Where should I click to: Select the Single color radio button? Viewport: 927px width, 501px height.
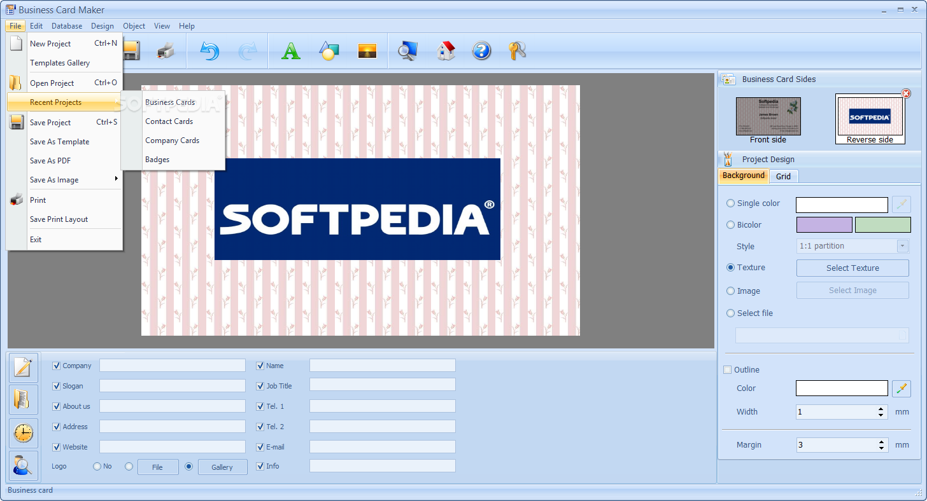[730, 203]
